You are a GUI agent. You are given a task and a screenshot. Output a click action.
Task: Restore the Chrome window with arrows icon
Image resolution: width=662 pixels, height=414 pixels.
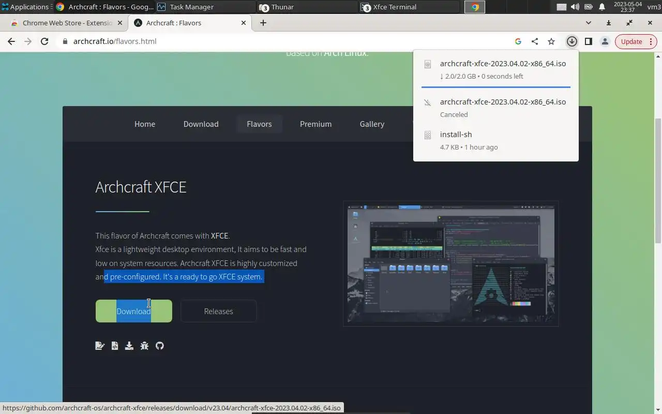[x=629, y=23]
